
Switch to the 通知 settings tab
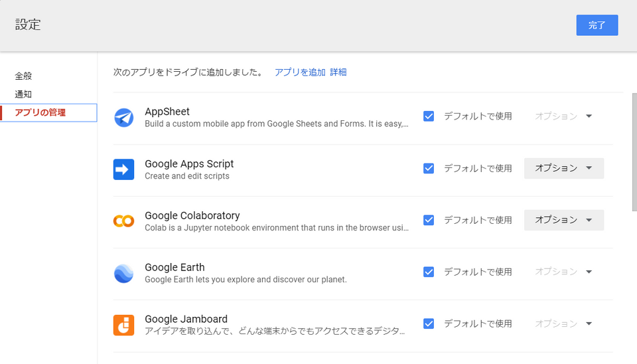tap(23, 94)
